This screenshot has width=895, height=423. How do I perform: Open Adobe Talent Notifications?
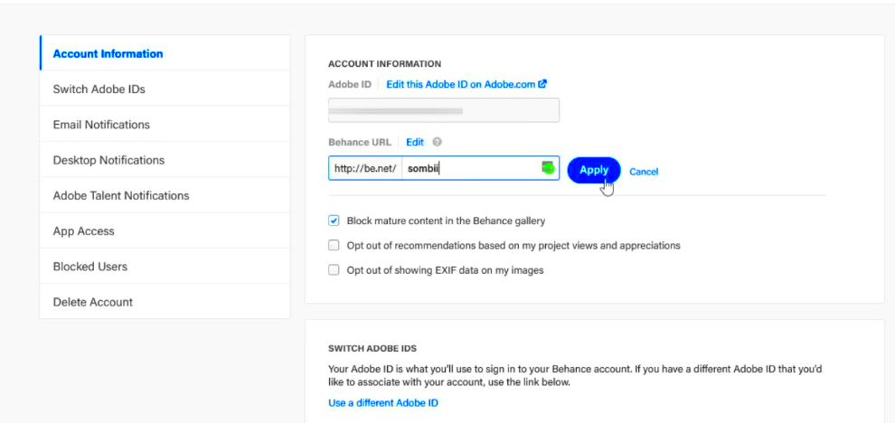tap(165, 195)
